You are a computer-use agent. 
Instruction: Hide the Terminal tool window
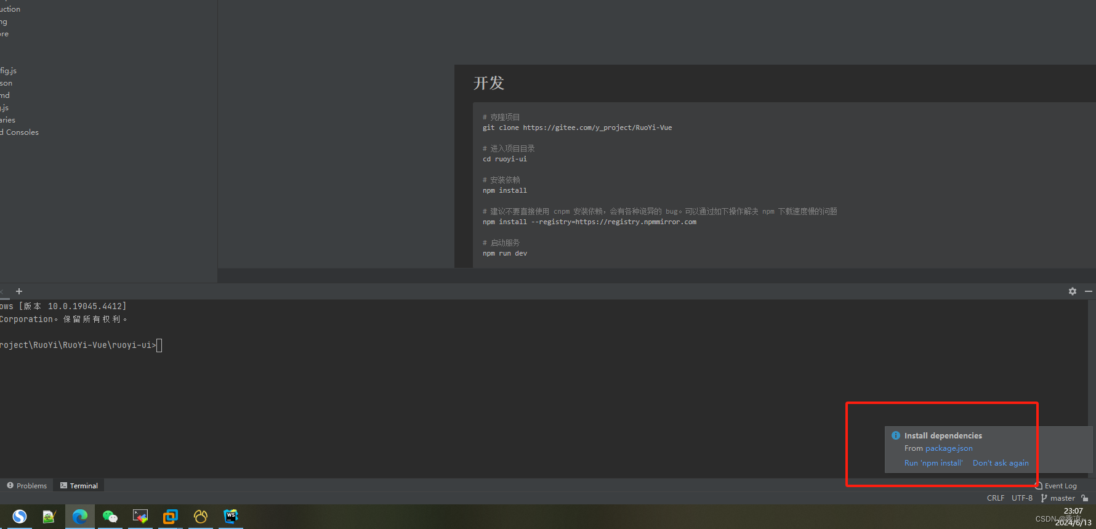pyautogui.click(x=1089, y=291)
